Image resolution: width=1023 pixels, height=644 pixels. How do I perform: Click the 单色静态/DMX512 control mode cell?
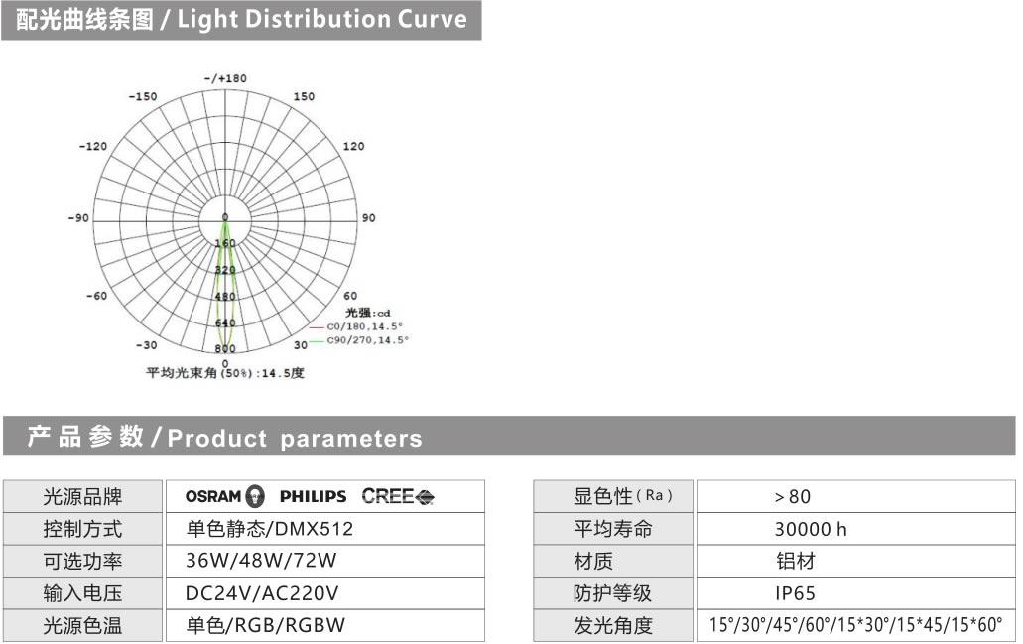click(x=269, y=529)
